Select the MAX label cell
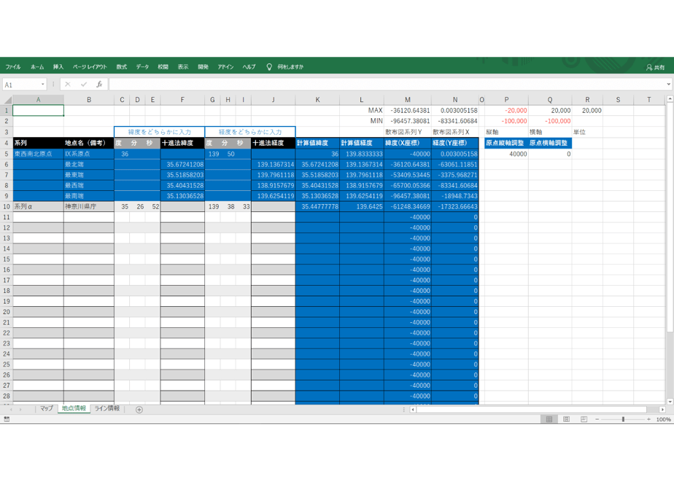 point(362,110)
